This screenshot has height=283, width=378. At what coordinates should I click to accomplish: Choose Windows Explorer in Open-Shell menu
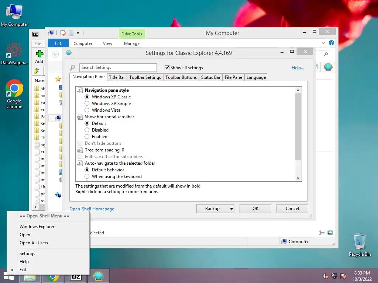37,227
